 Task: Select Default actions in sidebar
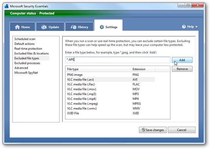click(x=25, y=44)
